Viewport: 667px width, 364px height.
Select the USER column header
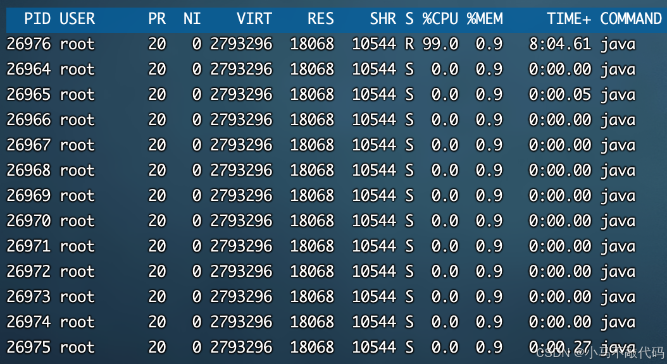77,19
